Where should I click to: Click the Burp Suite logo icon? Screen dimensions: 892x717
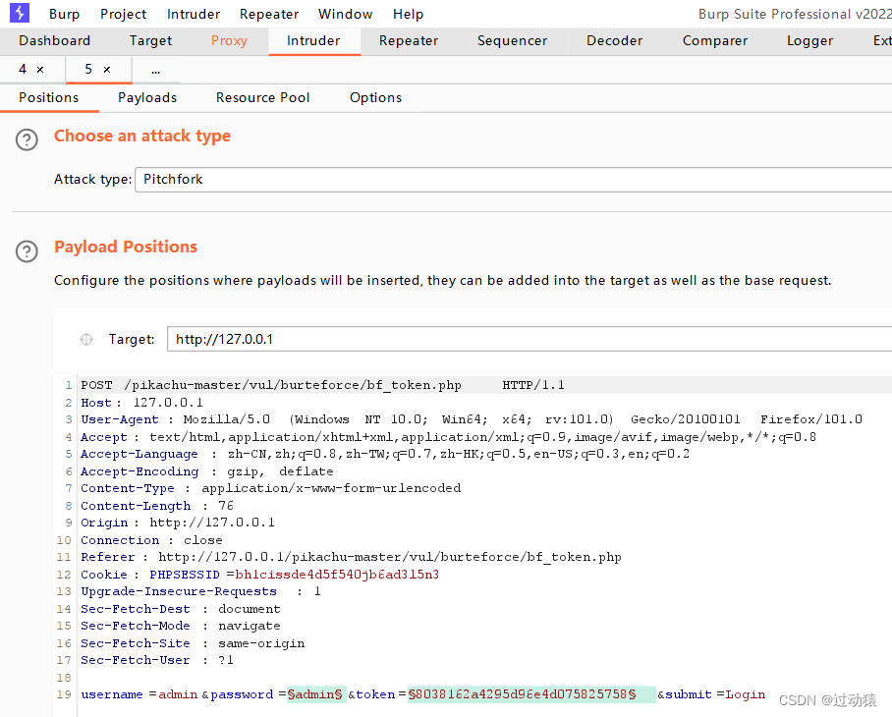[20, 13]
